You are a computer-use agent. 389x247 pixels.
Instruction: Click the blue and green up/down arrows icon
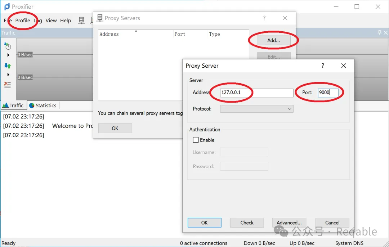[x=8, y=66]
